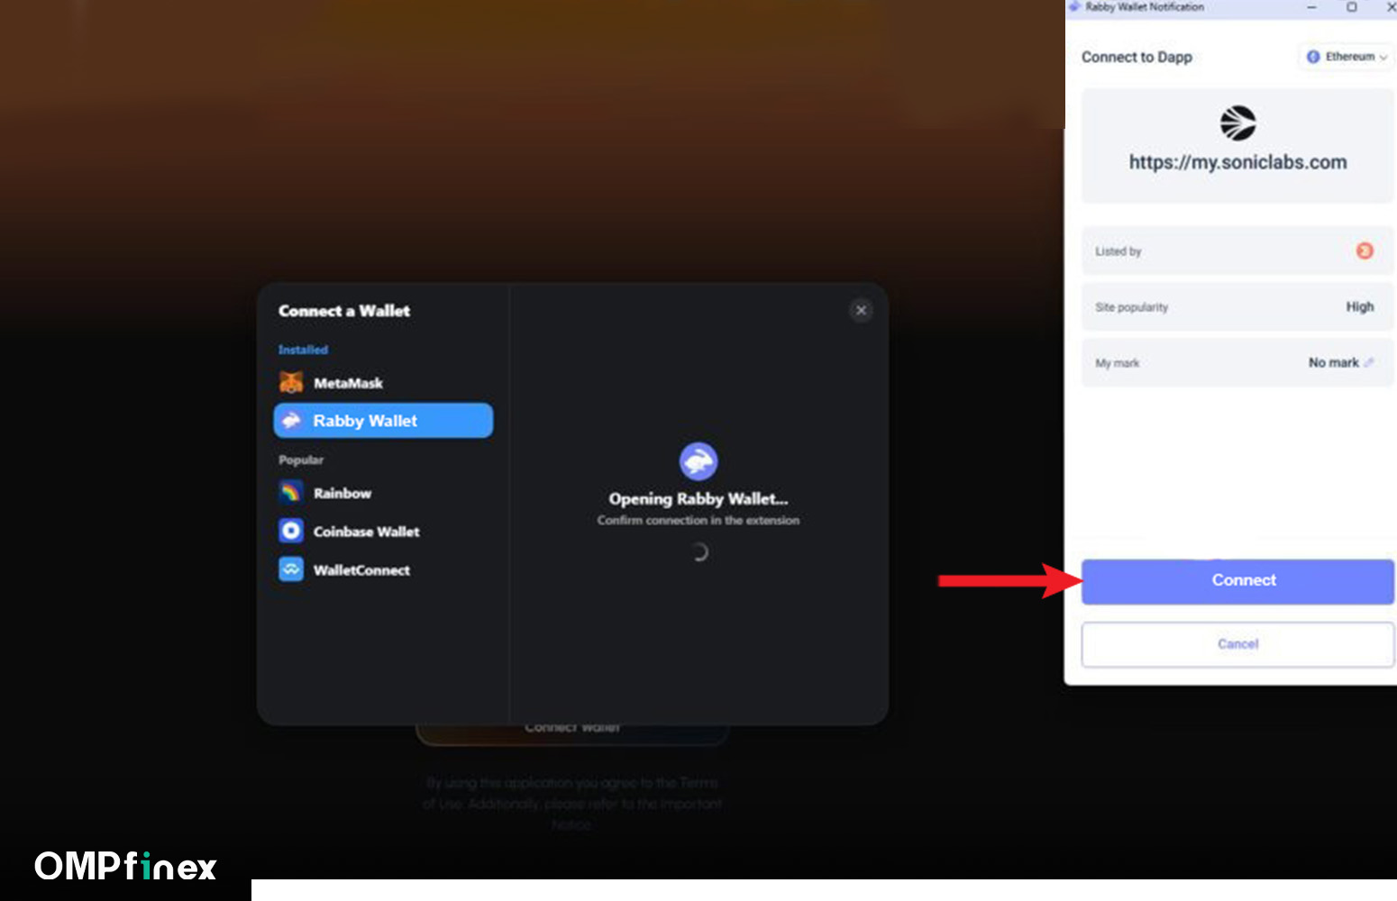Click the Rabby icon above Opening Rabby Wallet
This screenshot has height=901, width=1397.
(x=698, y=460)
